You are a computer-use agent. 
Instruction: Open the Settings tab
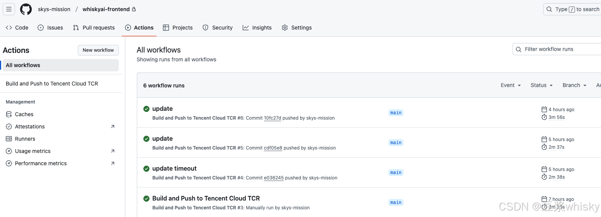coord(297,28)
